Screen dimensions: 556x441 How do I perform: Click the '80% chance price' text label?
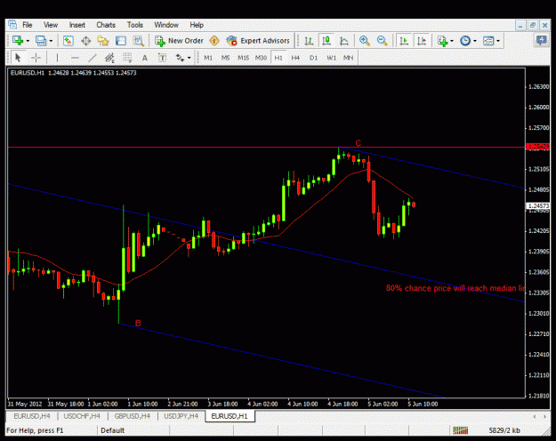(x=455, y=288)
